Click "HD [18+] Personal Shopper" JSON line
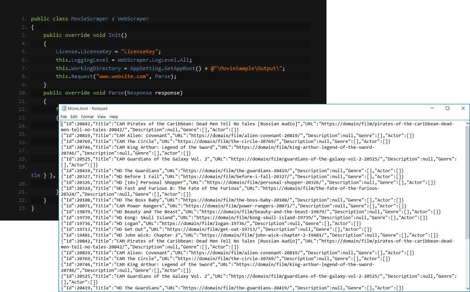The height and width of the screenshot is (292, 470). [x=248, y=182]
